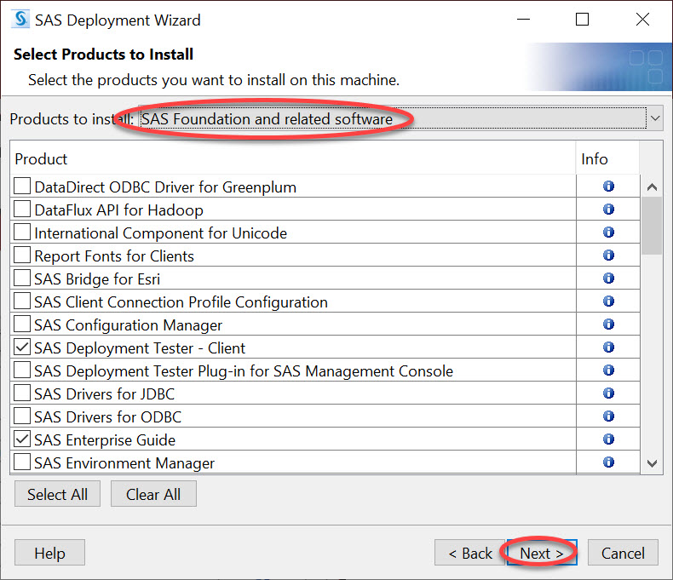Show info for SAS Enterprise Guide

(x=608, y=439)
